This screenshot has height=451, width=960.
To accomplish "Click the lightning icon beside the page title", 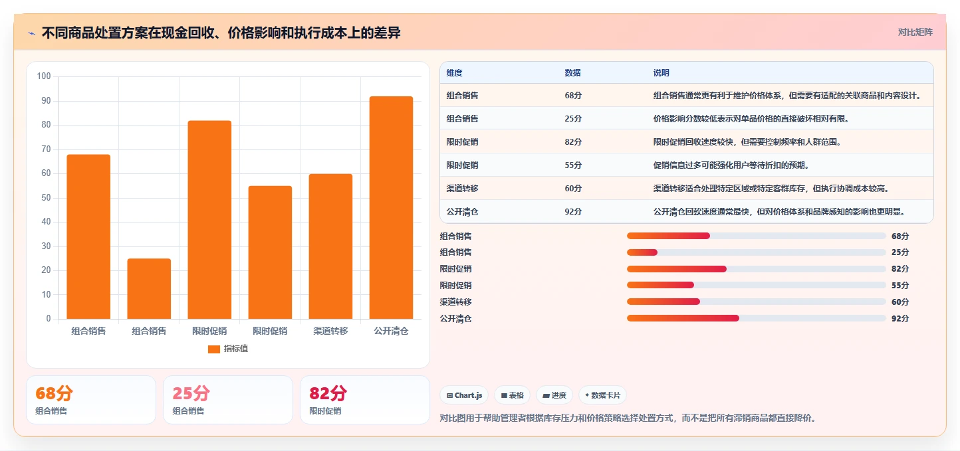I will 31,33.
